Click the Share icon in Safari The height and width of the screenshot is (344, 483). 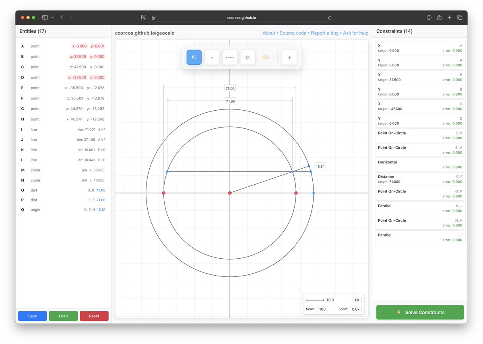click(439, 17)
